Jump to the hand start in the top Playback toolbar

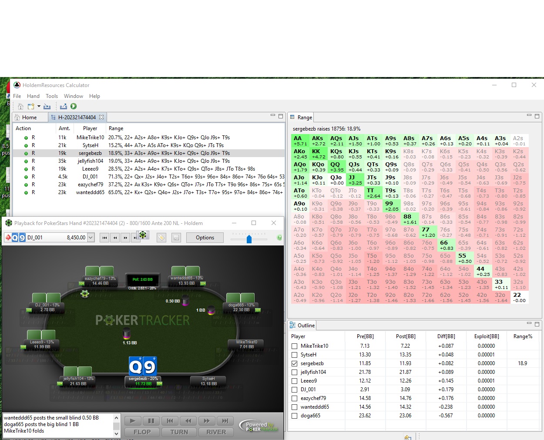pos(104,238)
